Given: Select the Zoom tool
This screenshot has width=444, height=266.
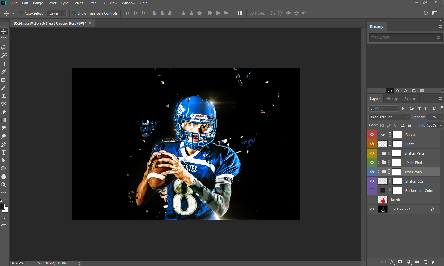Looking at the screenshot, I should [3, 185].
